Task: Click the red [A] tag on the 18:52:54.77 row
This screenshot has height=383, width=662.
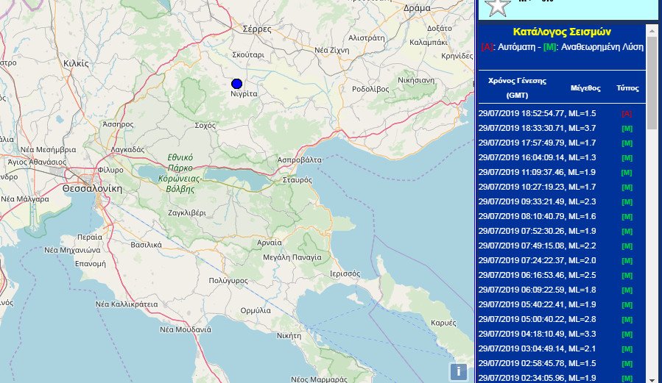Action: 627,114
